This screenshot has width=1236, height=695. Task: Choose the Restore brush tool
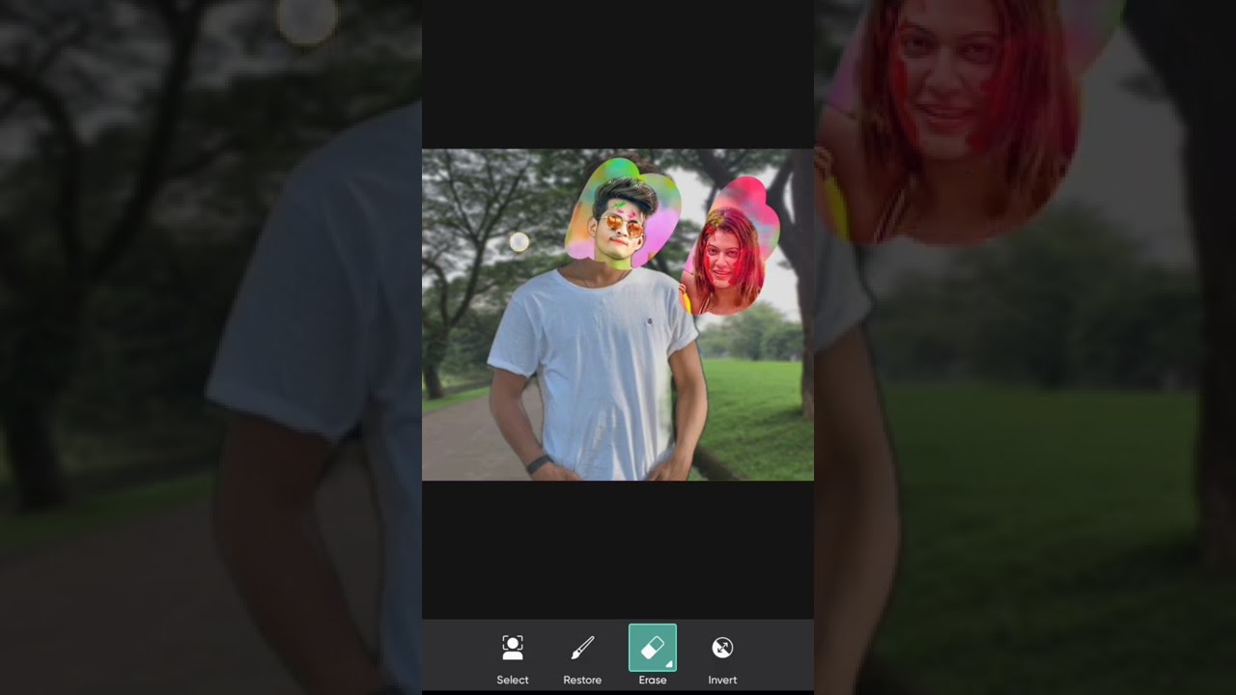point(582,659)
